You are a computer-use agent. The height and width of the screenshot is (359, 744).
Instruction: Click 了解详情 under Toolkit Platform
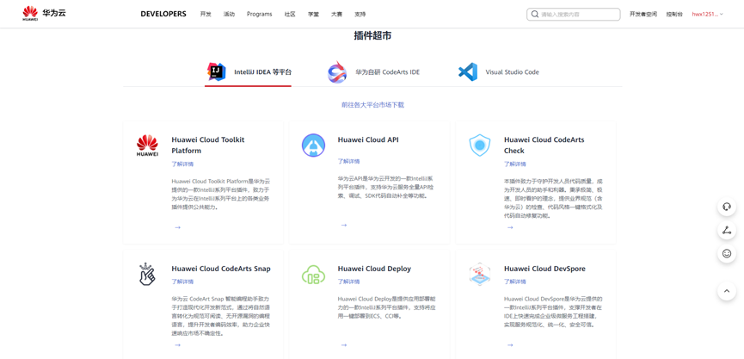pos(182,164)
